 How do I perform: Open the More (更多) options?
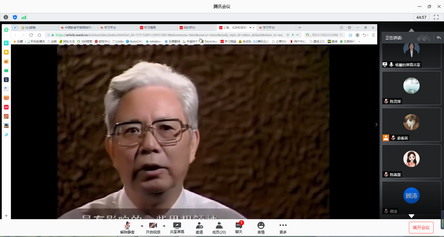(283, 228)
